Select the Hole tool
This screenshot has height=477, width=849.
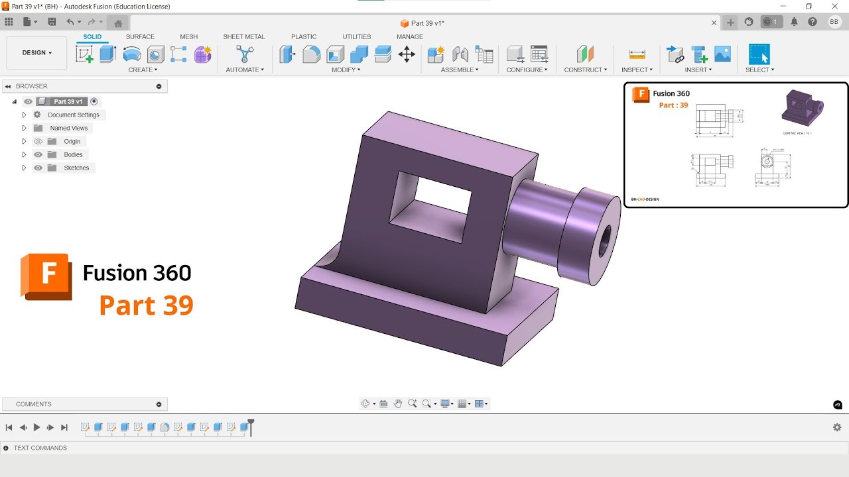coord(156,54)
